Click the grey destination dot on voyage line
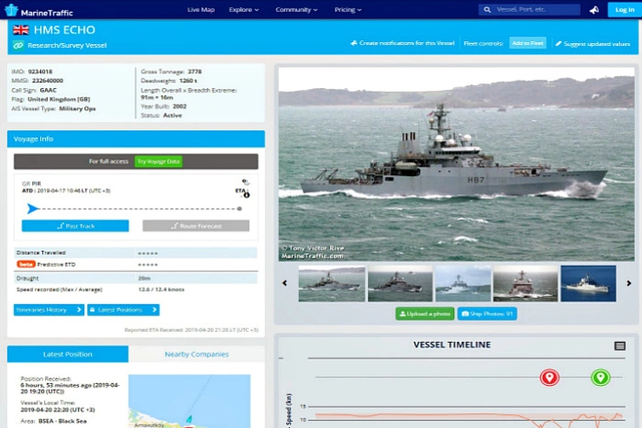642x428 pixels. [x=239, y=209]
